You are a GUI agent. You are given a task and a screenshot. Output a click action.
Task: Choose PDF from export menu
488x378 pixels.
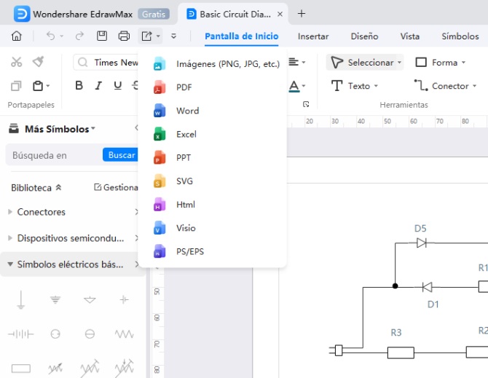184,87
